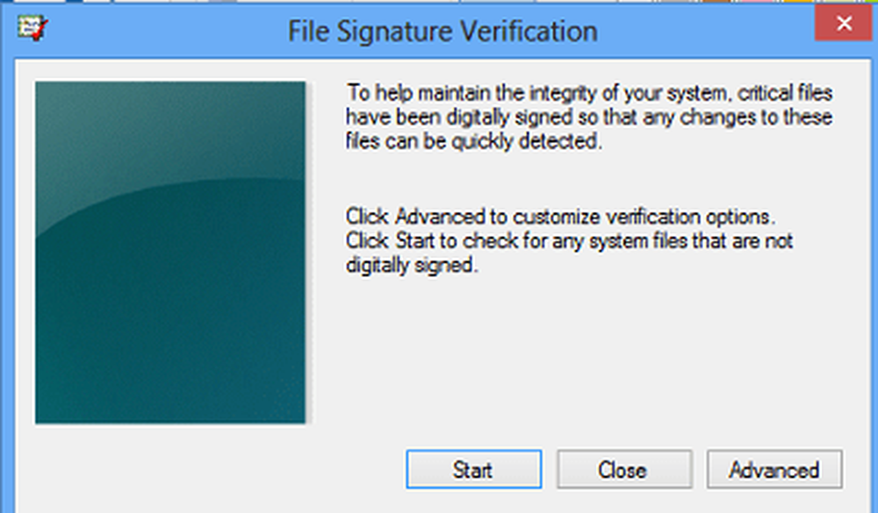Click the final "digitally signed." text line

(411, 265)
